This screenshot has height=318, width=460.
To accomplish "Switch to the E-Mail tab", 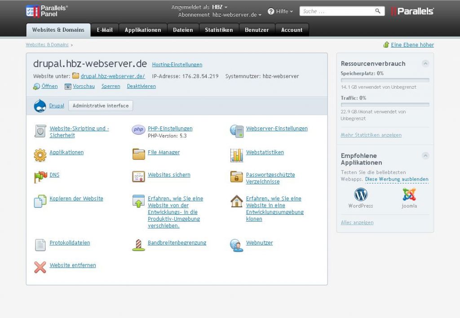I will point(105,30).
